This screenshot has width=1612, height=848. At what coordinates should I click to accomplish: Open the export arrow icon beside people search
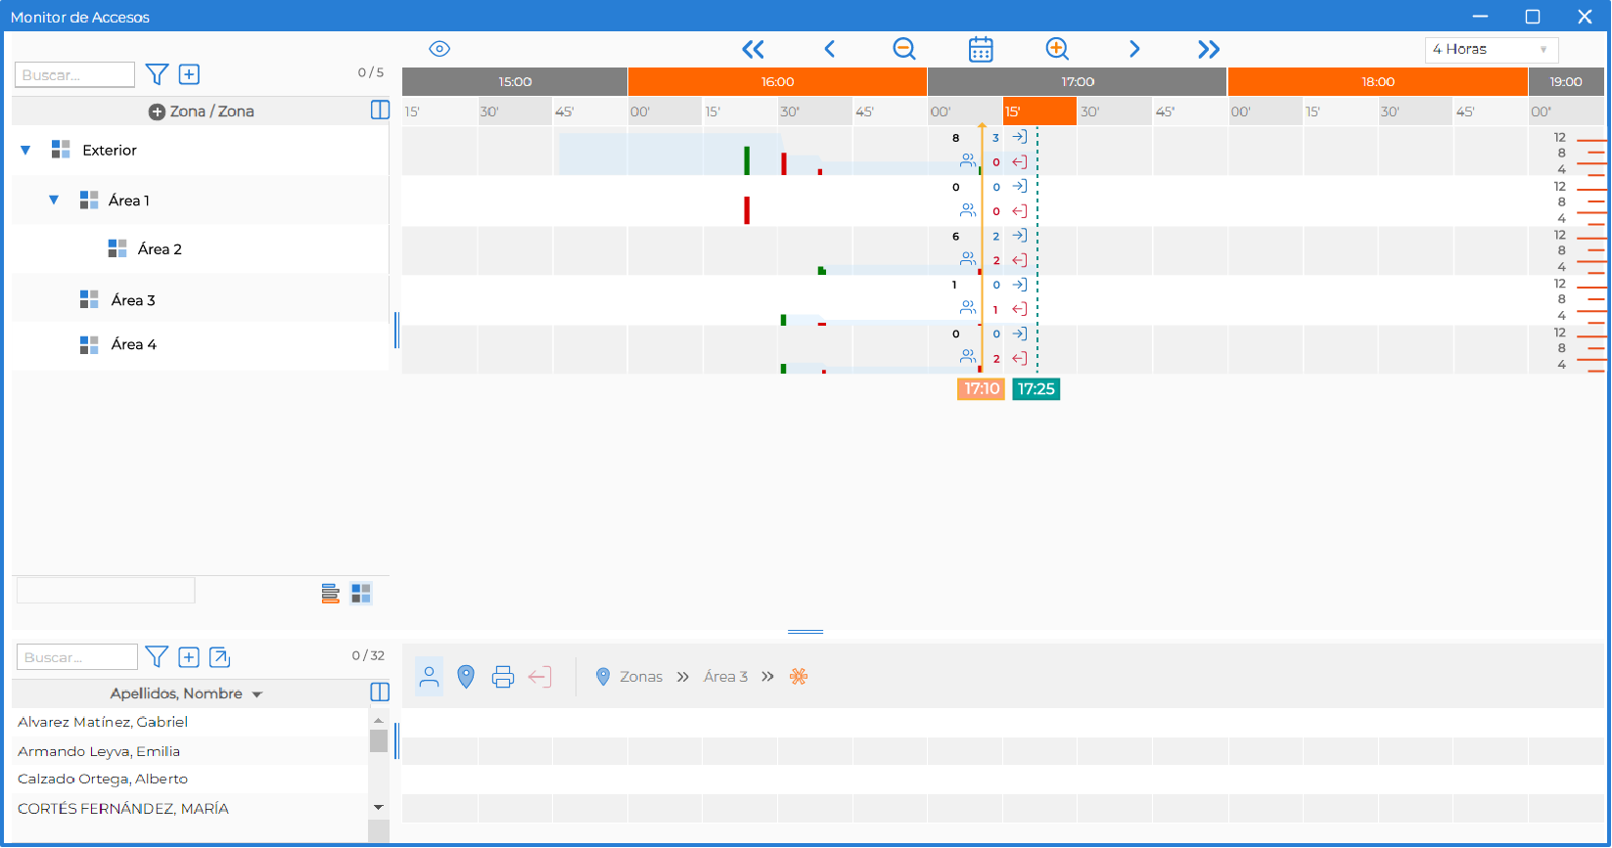click(x=220, y=657)
